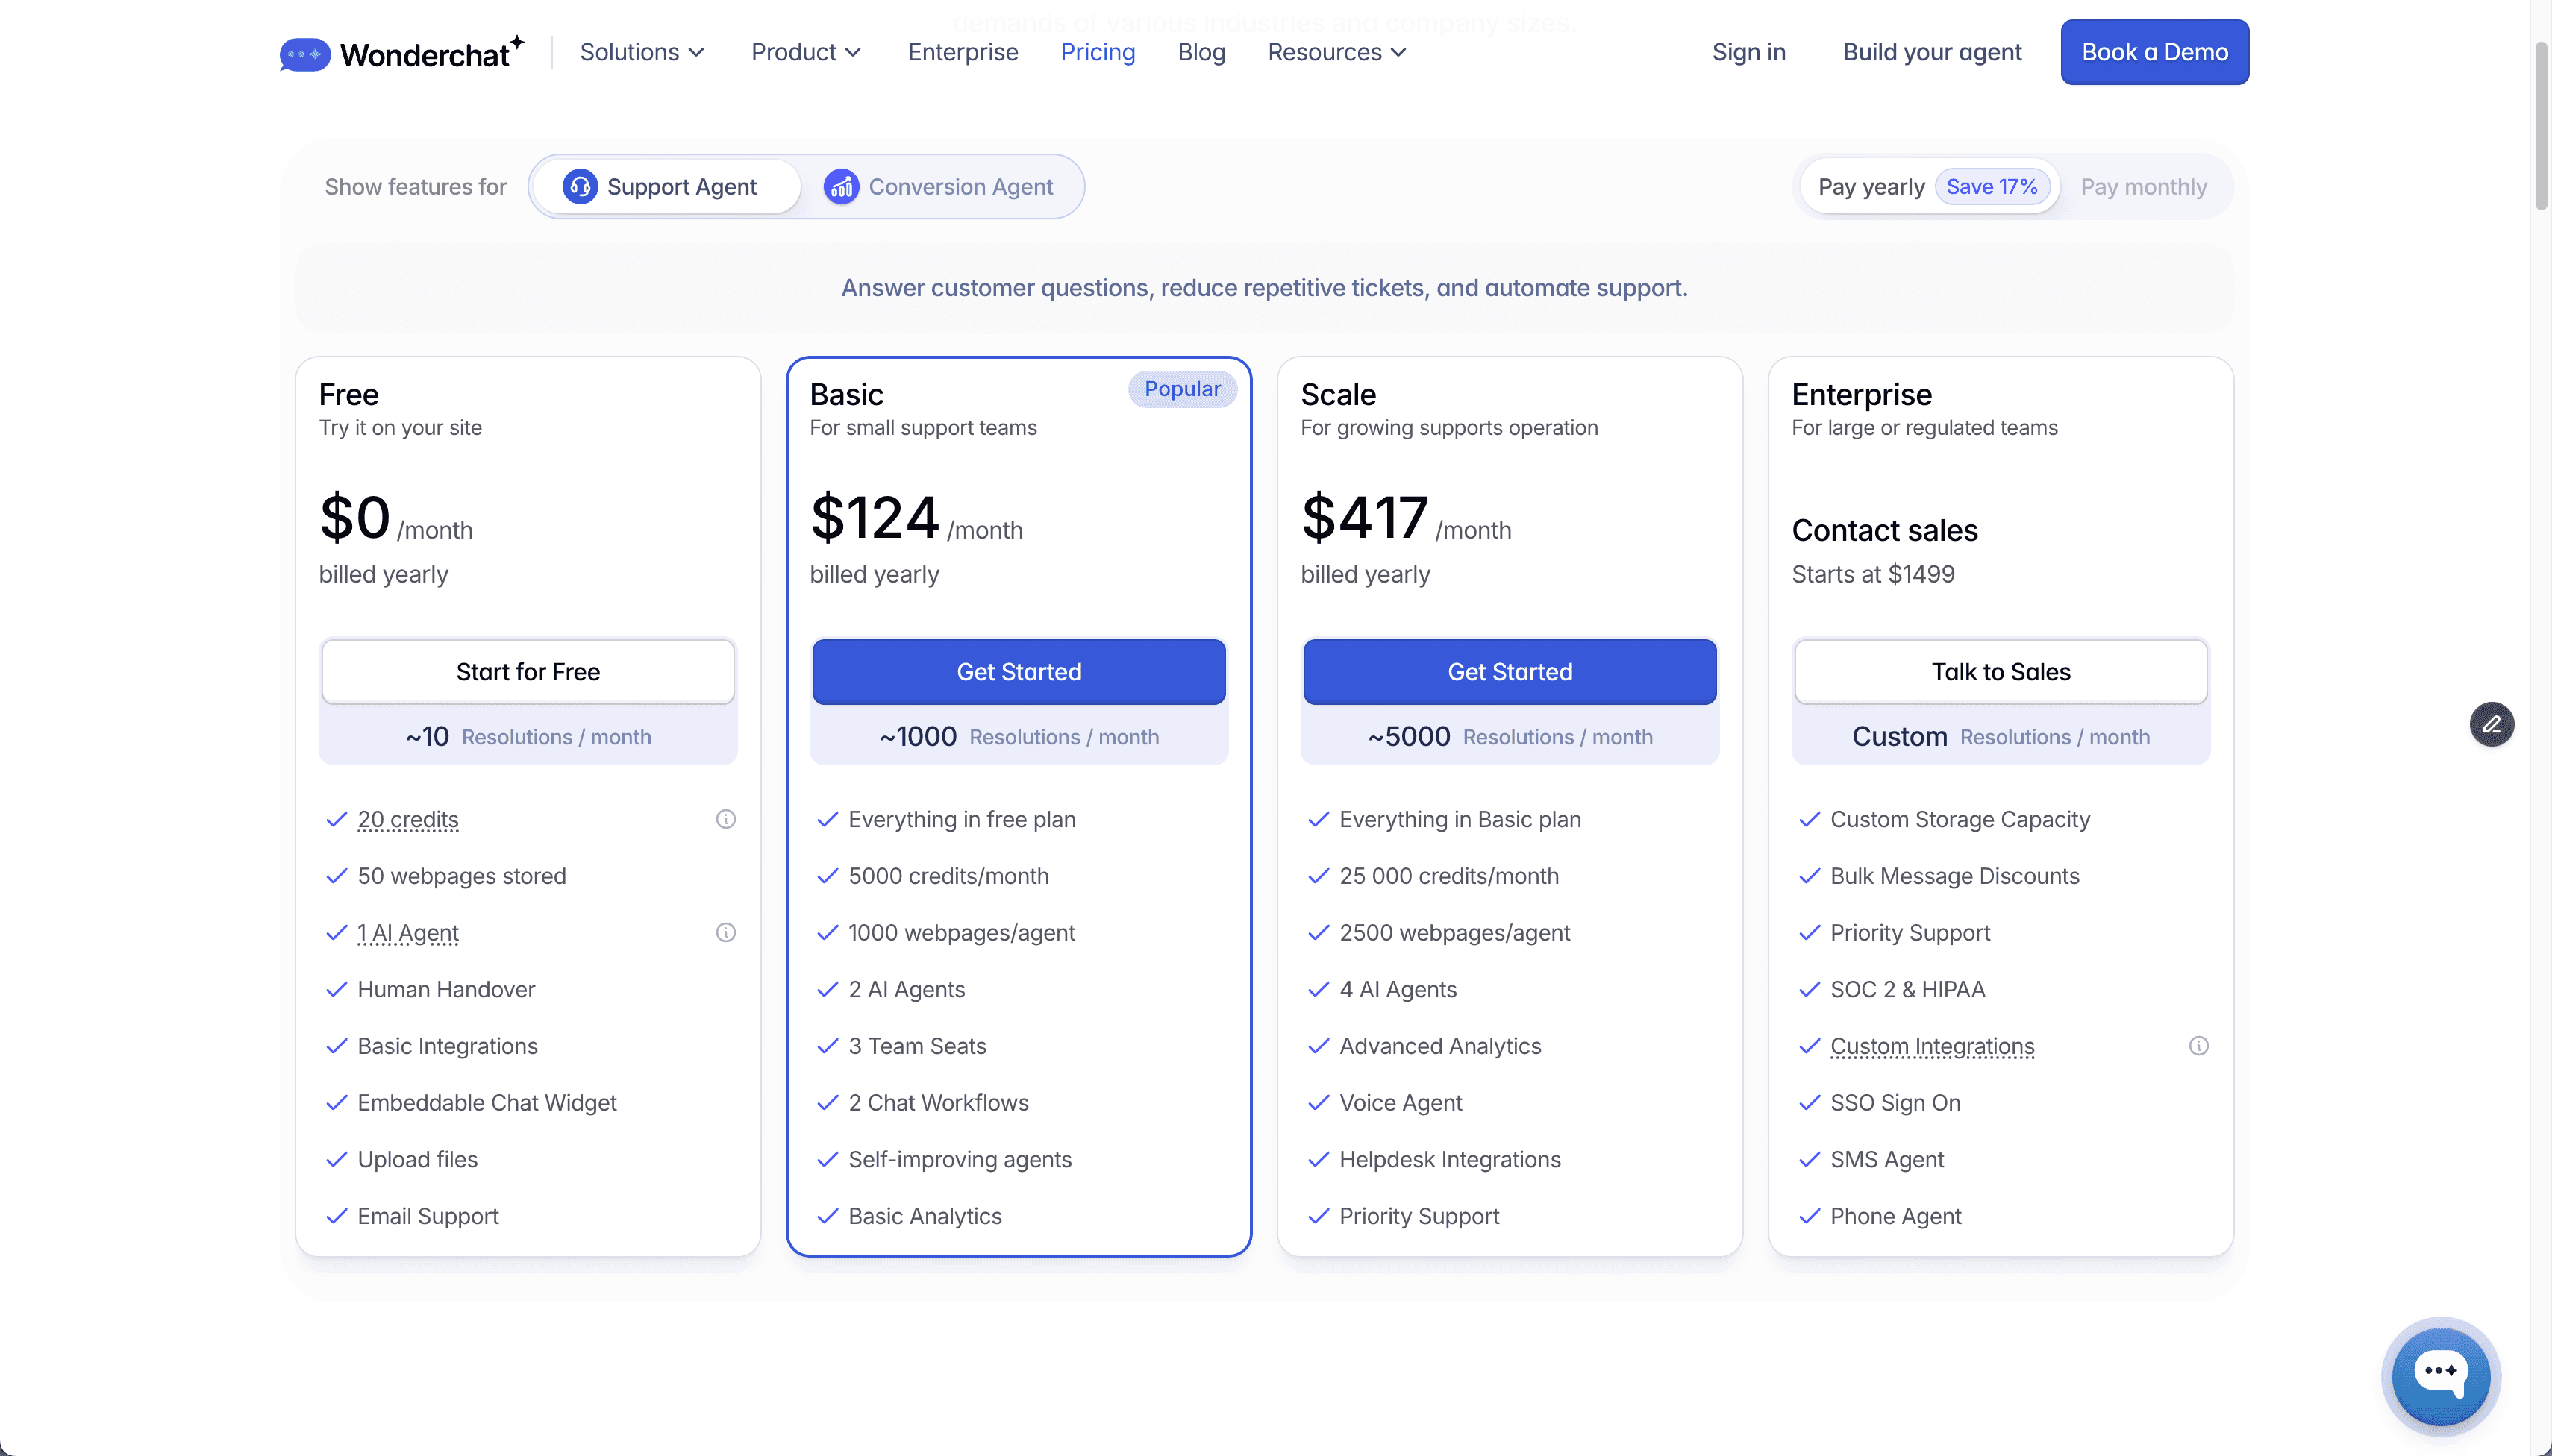Click checkmark icon beside 3 Team Seats
Image resolution: width=2552 pixels, height=1456 pixels.
pos(828,1045)
